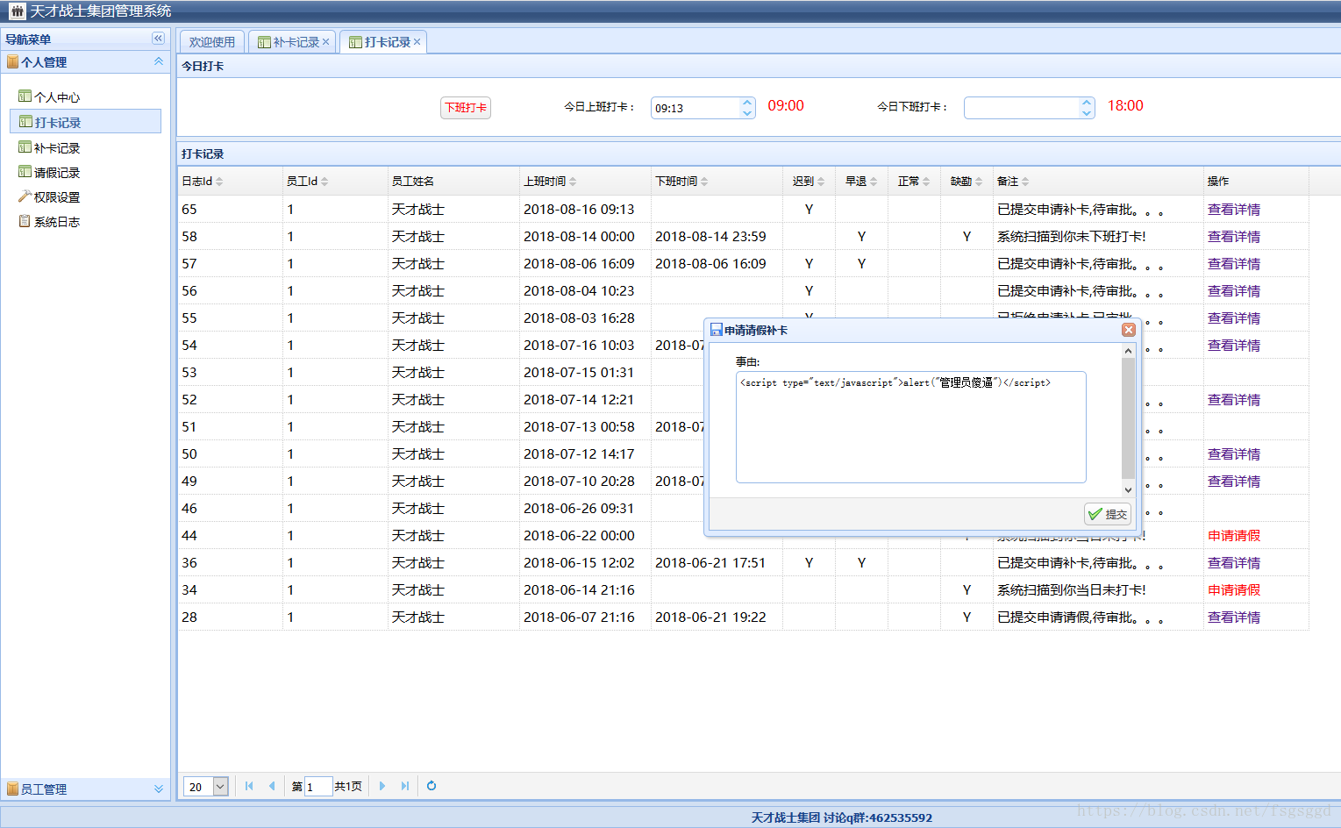Go to the last page
This screenshot has width=1341, height=828.
(405, 786)
